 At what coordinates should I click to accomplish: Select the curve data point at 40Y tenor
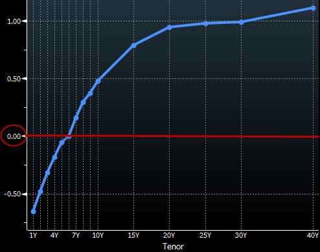coord(313,8)
